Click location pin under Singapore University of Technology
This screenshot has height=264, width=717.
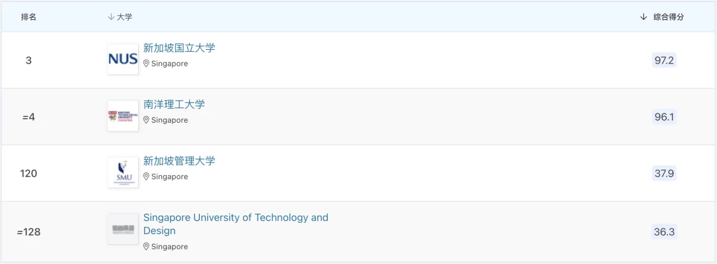[146, 247]
